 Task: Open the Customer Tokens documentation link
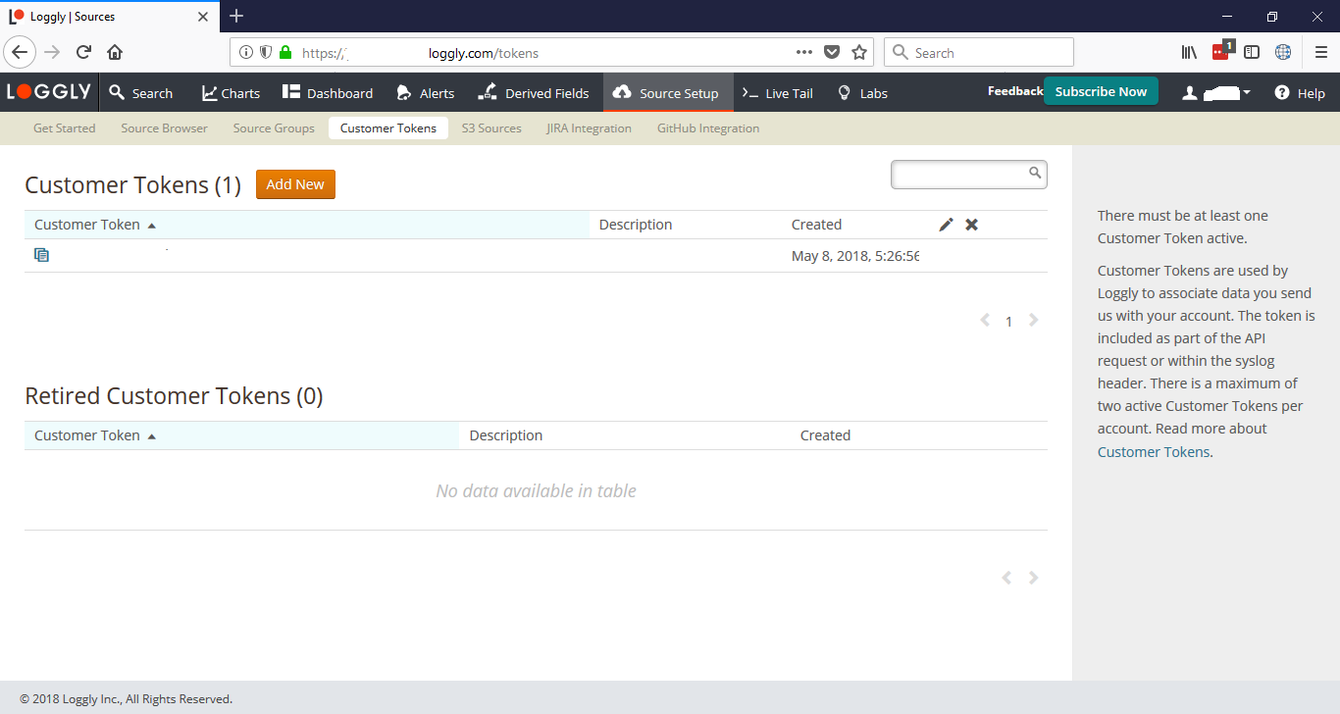(x=1154, y=452)
